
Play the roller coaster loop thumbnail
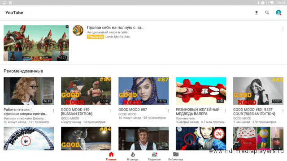pos(29,139)
